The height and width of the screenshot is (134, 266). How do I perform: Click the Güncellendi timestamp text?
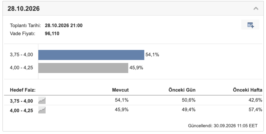(x=223, y=126)
